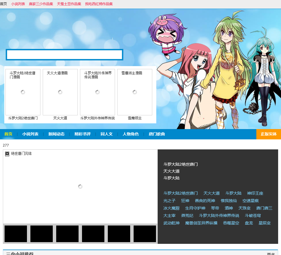Open blue 斗罗大陆2绝世唐门 tag link

coord(180,193)
